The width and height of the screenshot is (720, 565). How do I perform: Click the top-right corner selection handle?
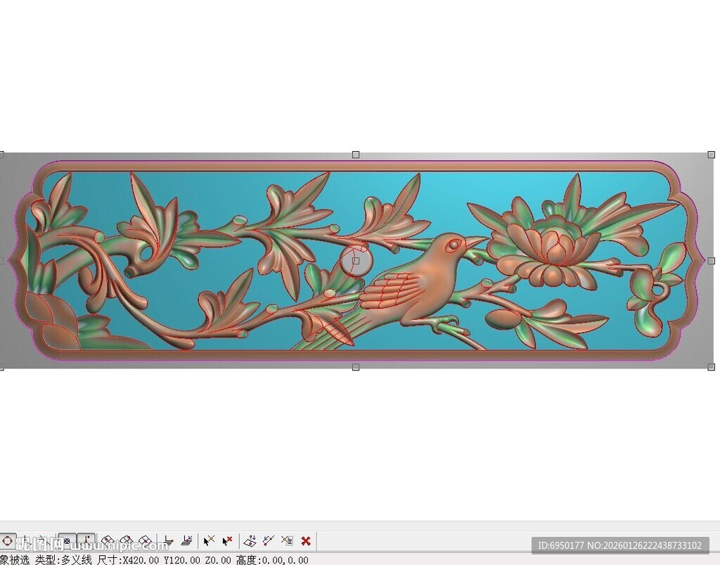point(712,155)
